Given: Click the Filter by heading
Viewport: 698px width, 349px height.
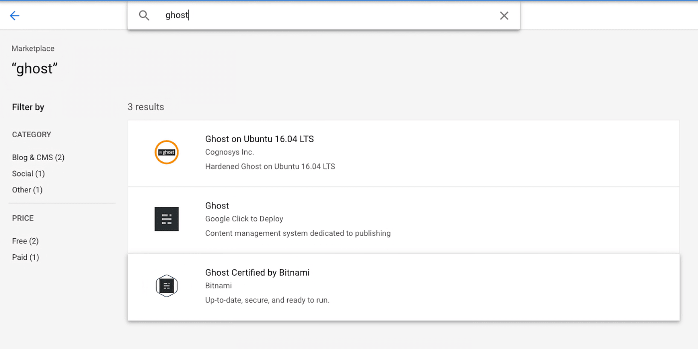Looking at the screenshot, I should pyautogui.click(x=28, y=107).
